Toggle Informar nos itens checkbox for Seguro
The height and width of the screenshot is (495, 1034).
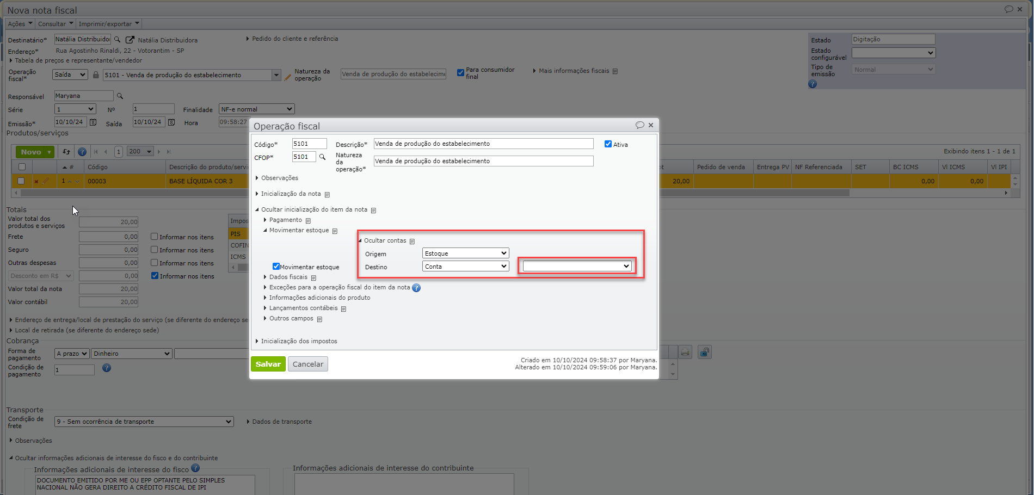pyautogui.click(x=155, y=250)
